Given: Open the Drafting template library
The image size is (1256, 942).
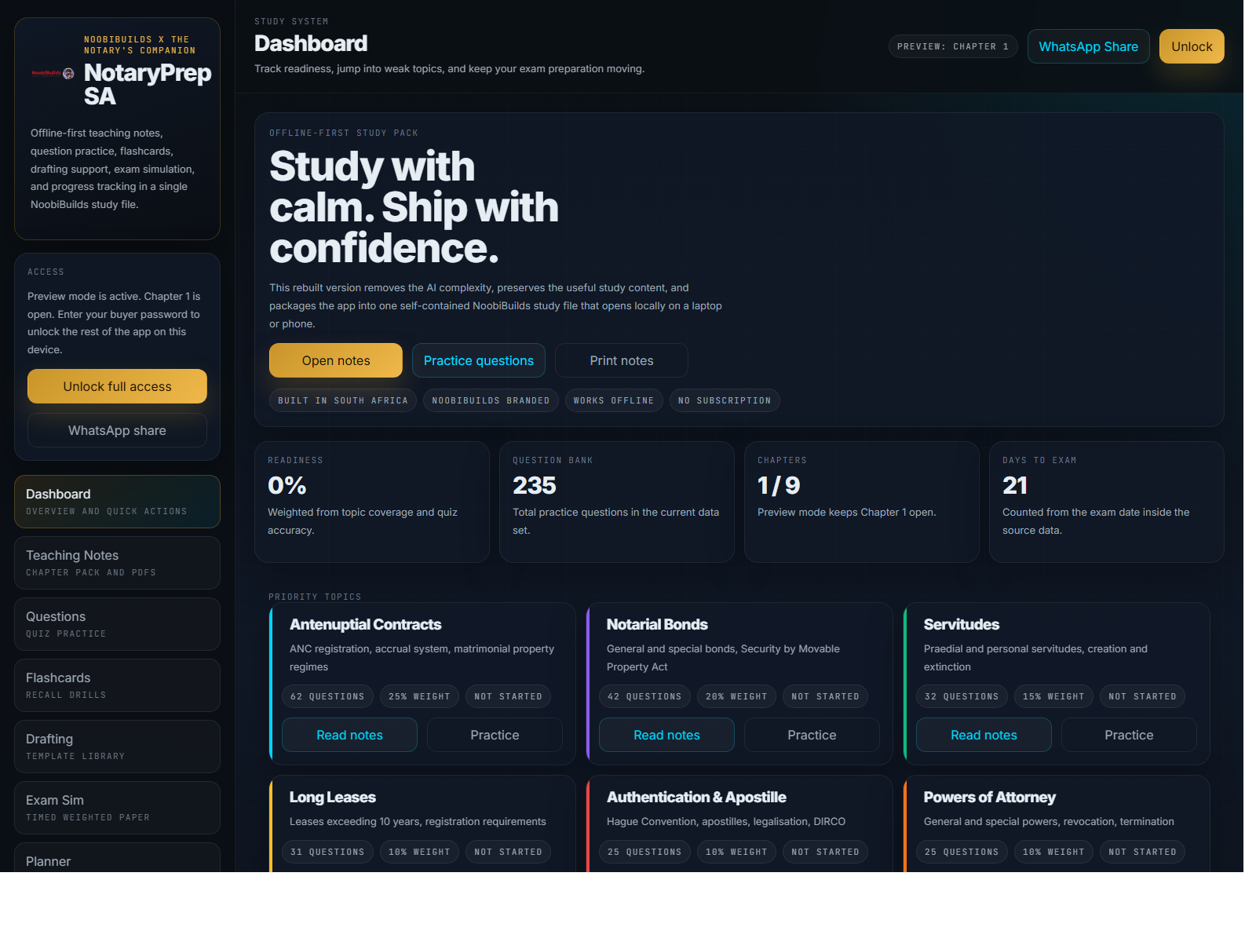Looking at the screenshot, I should coord(117,747).
